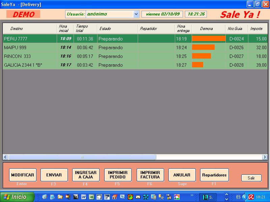Click the scrollbar right arrow
Image resolution: width=270 pixels, height=202 pixels.
tap(265, 157)
